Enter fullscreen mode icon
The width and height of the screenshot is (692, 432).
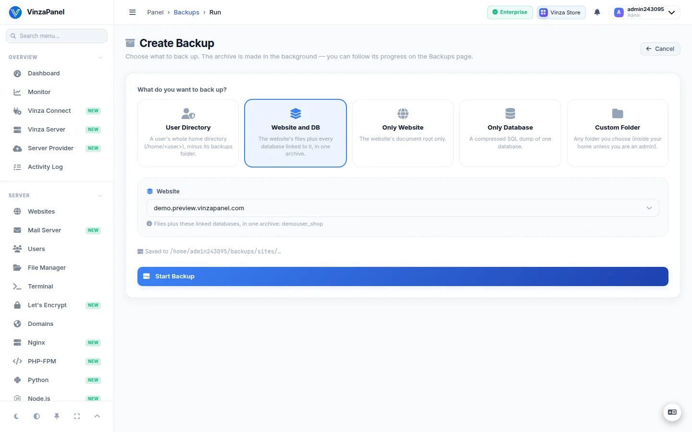coord(77,416)
